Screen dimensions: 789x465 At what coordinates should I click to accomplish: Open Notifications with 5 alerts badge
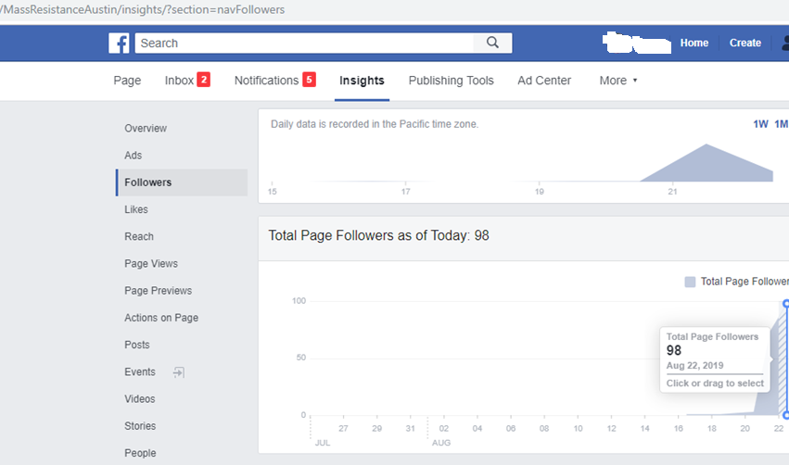tap(274, 81)
